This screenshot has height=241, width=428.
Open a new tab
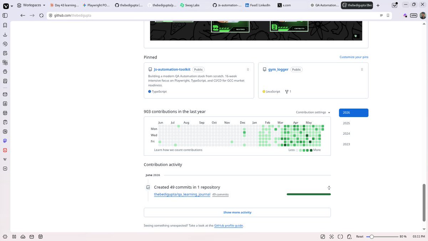pos(378,5)
